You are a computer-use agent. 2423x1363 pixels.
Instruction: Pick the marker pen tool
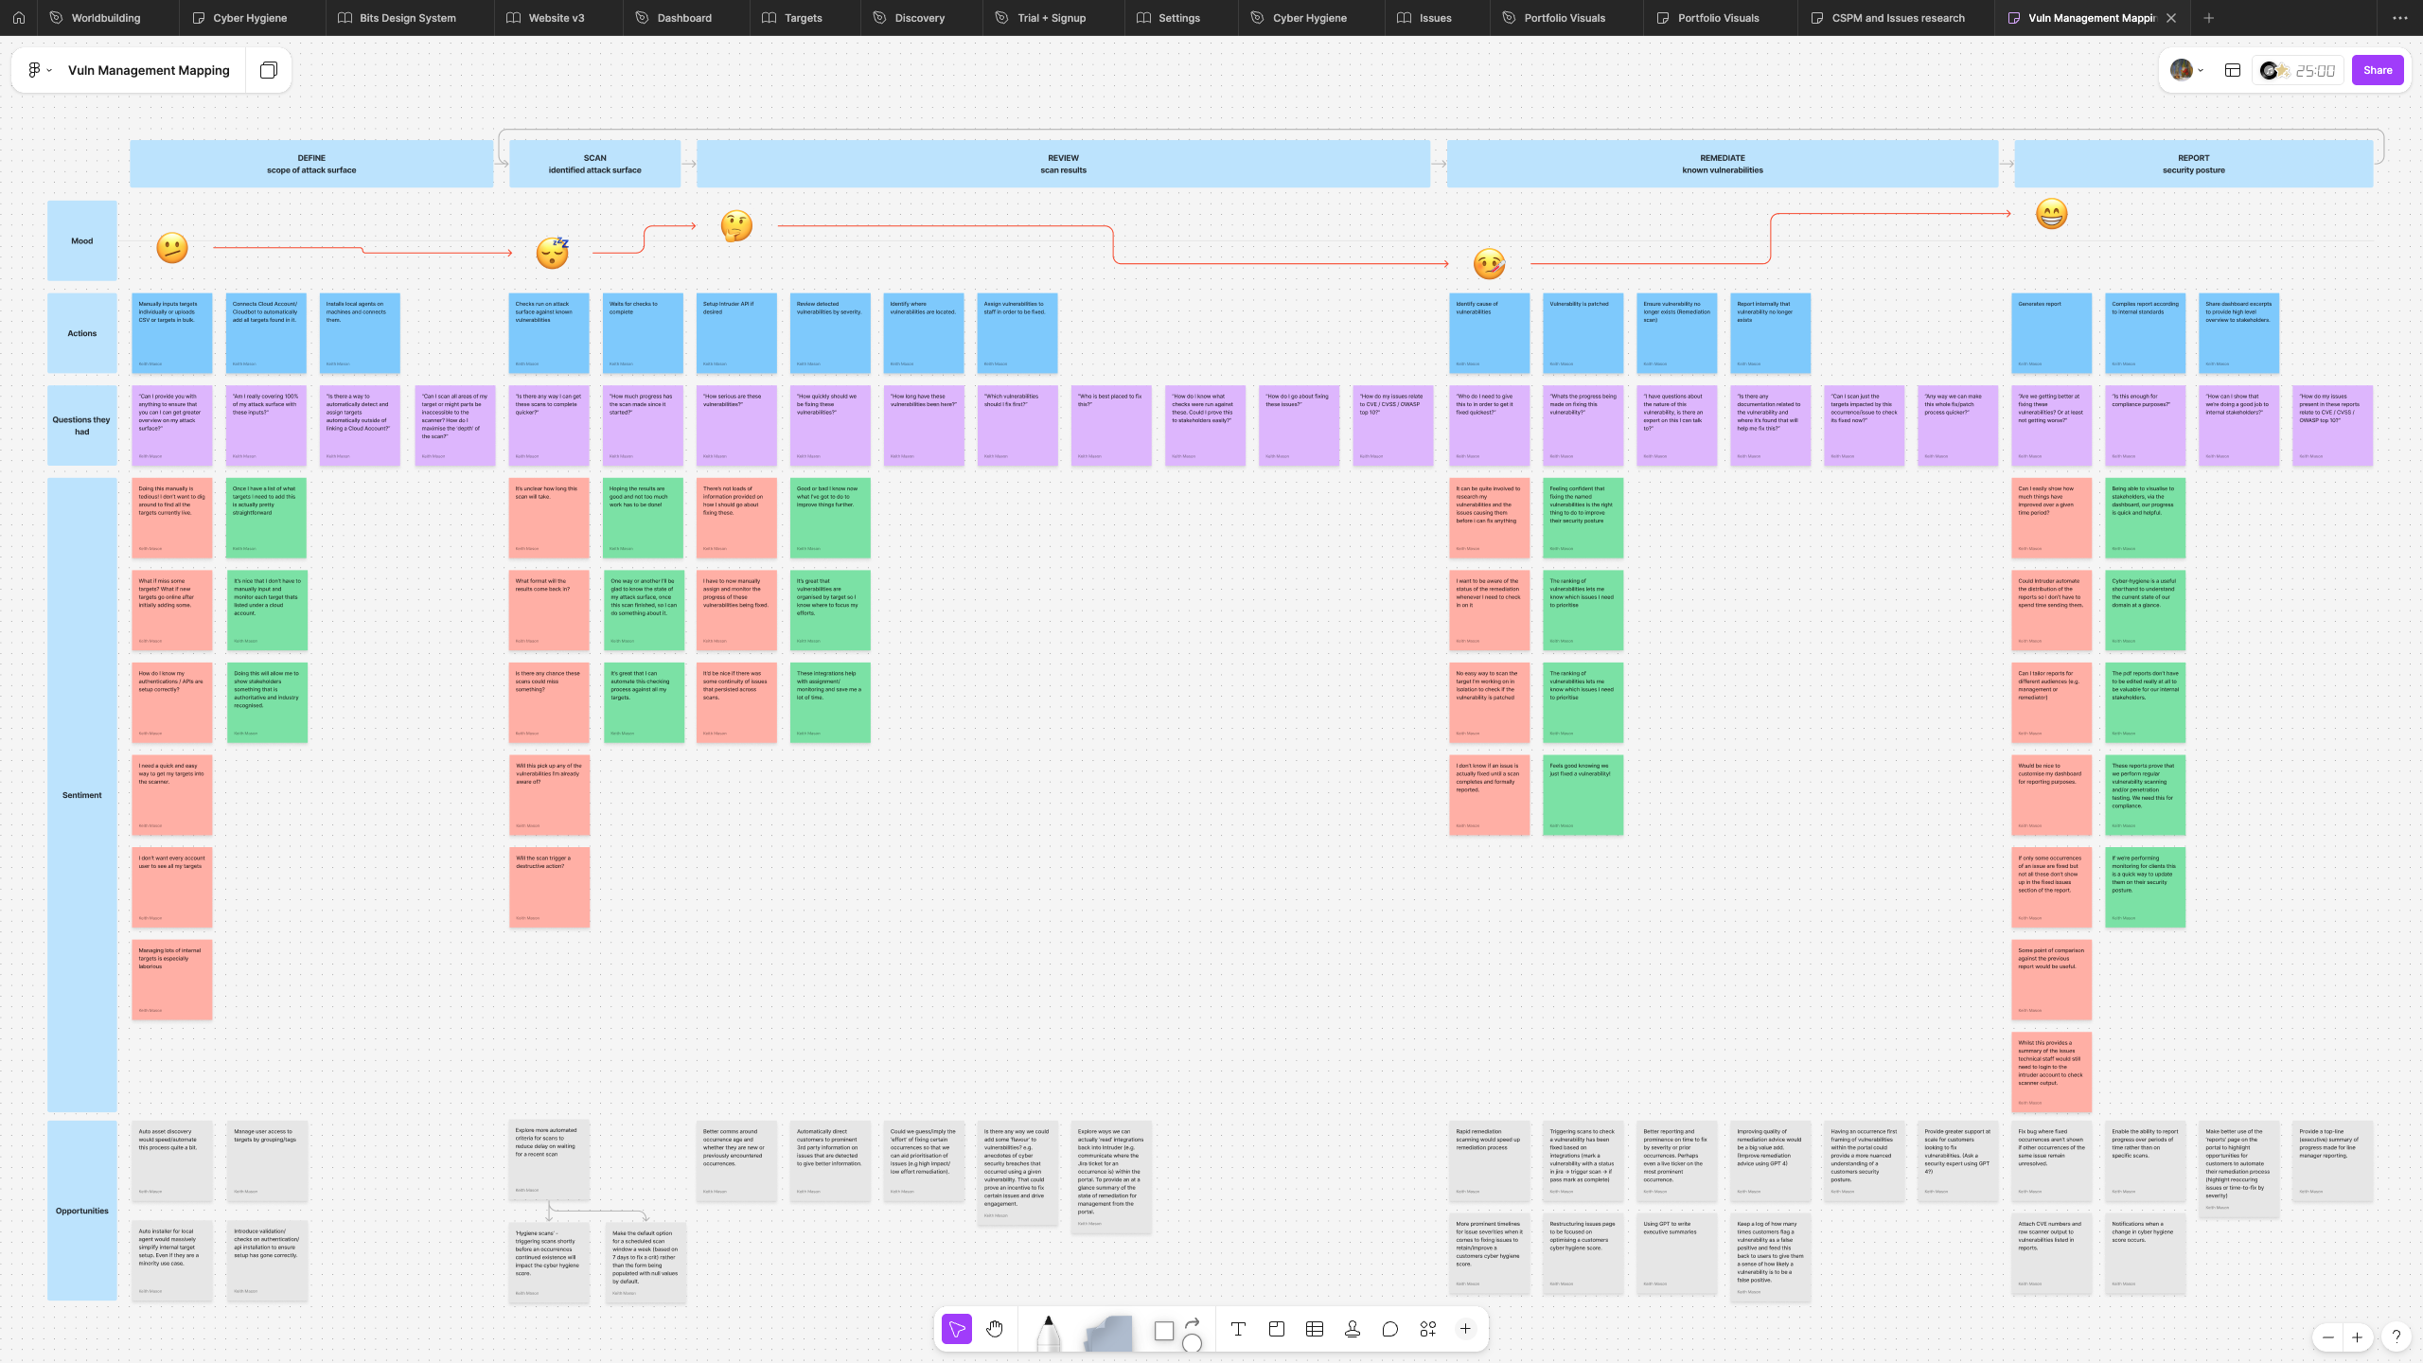[1048, 1332]
